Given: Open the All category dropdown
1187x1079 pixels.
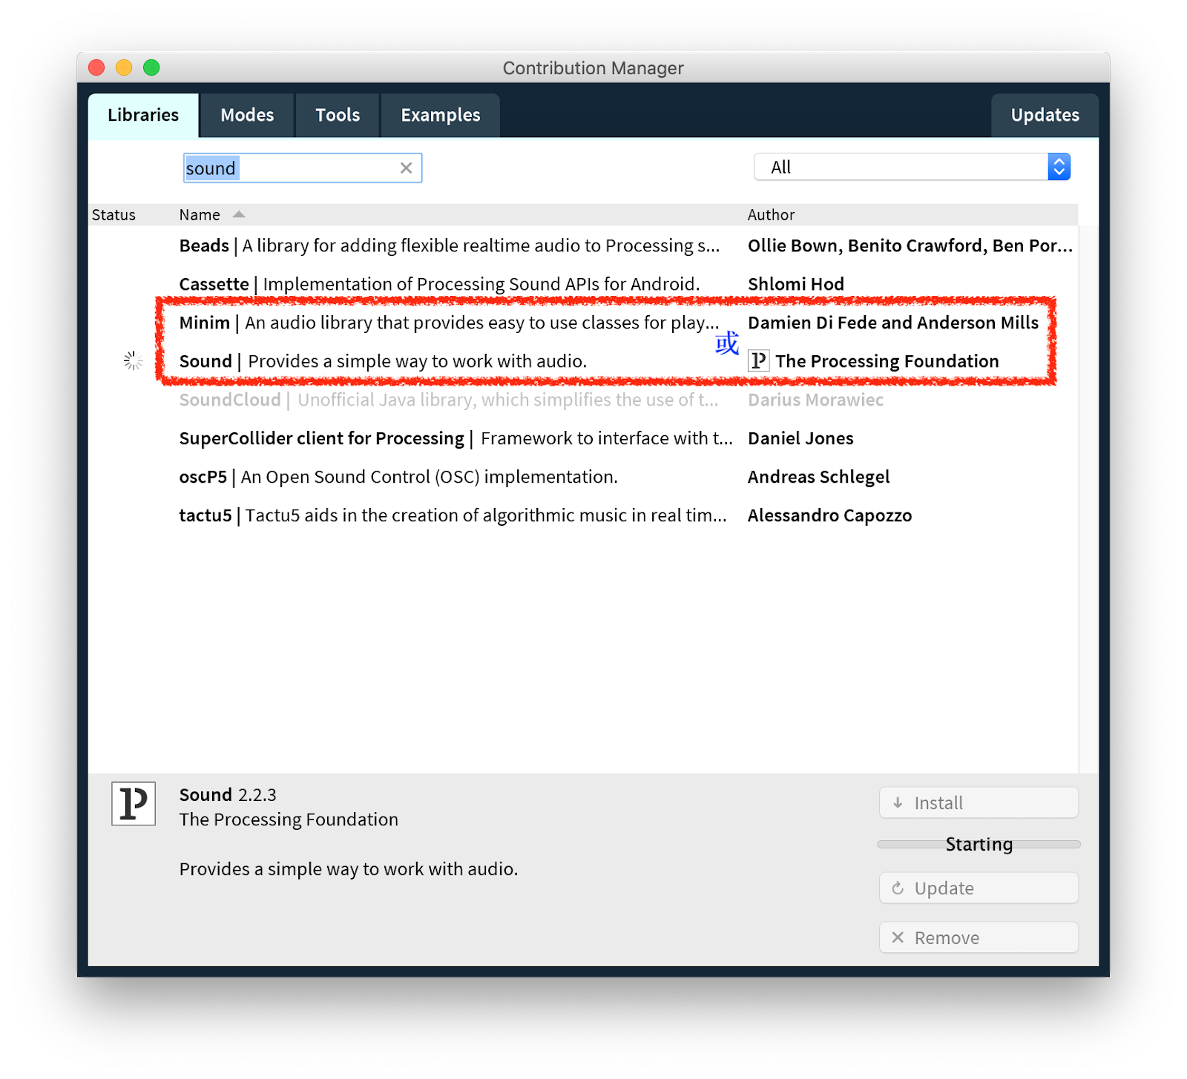Looking at the screenshot, I should [912, 167].
